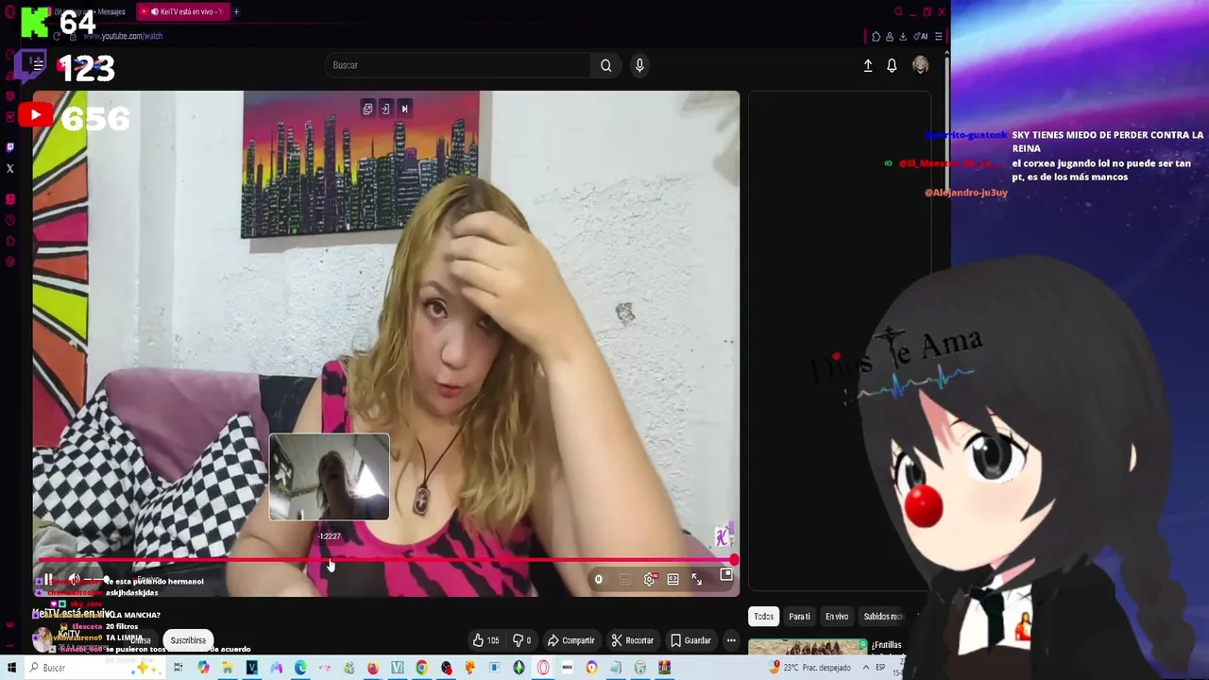Open a new browser tab with the plus
The height and width of the screenshot is (680, 1209).
[236, 11]
